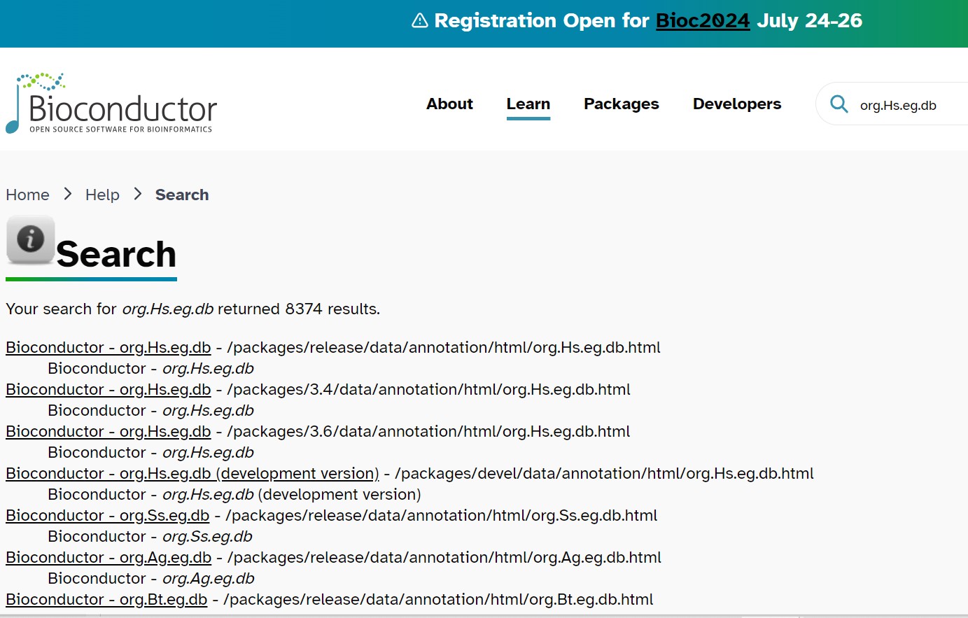The image size is (968, 618).
Task: Open the org.Bt.eg.db result link
Action: pos(106,599)
